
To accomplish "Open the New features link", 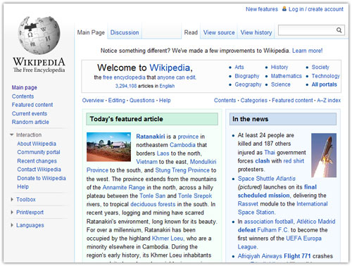I will (x=262, y=9).
